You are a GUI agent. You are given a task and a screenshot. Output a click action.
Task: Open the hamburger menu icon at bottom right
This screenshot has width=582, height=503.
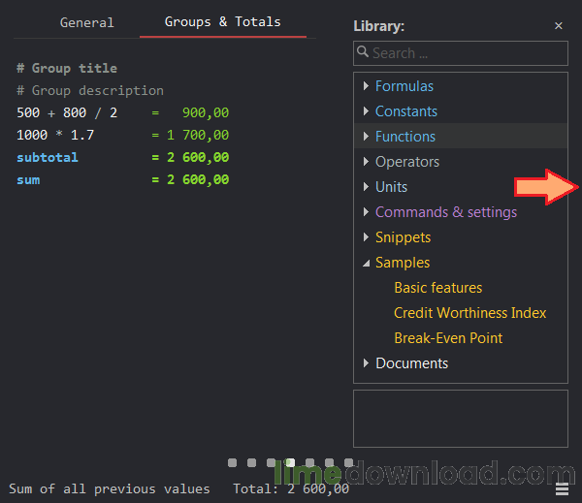click(x=563, y=487)
